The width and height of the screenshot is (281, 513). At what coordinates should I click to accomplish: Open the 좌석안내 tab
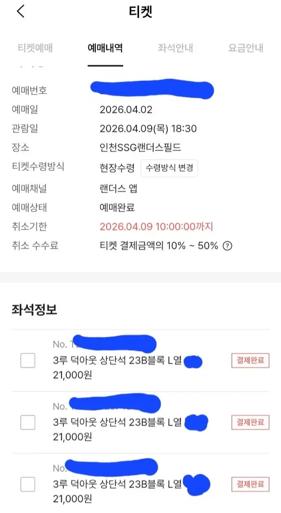[x=175, y=48]
